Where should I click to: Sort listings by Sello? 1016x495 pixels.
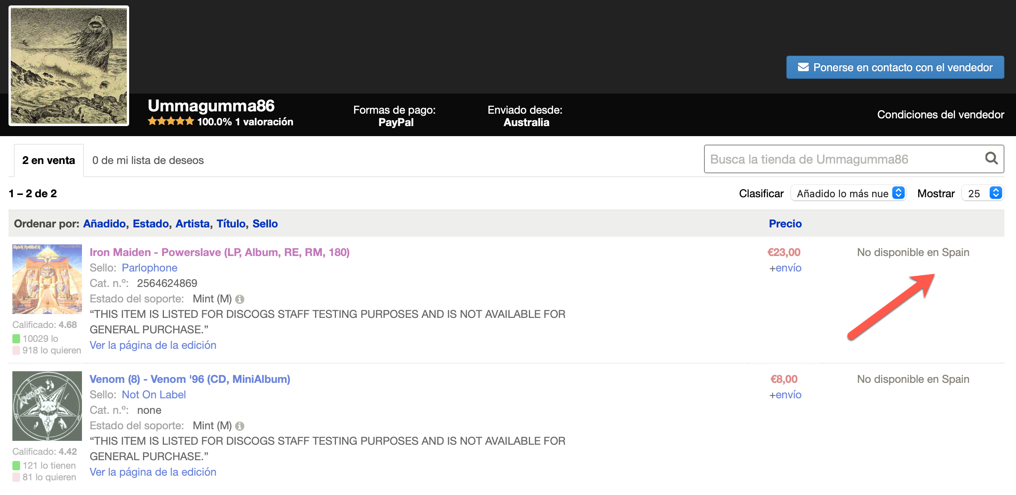(x=265, y=224)
